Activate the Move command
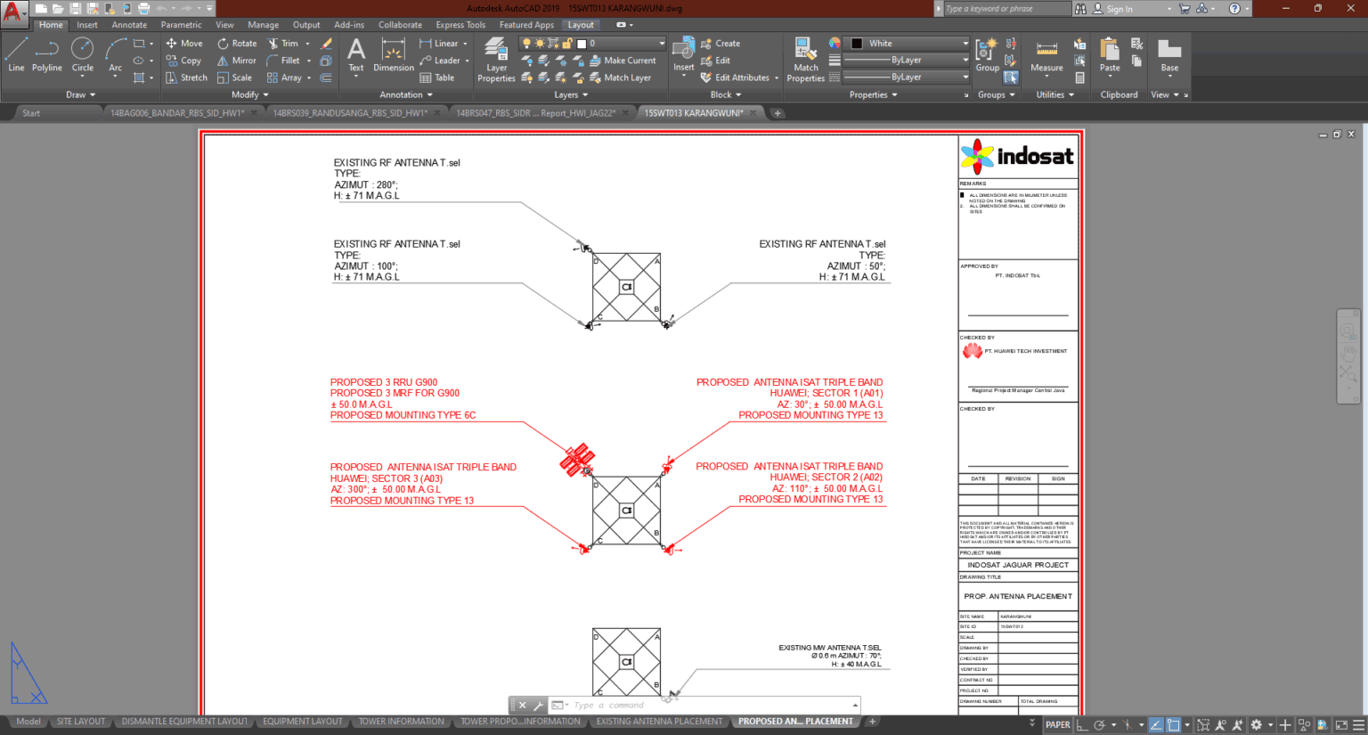Screen dimensions: 1368x735 click(x=184, y=43)
